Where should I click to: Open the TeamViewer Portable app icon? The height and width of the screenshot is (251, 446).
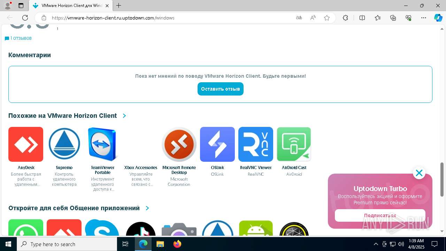[102, 144]
